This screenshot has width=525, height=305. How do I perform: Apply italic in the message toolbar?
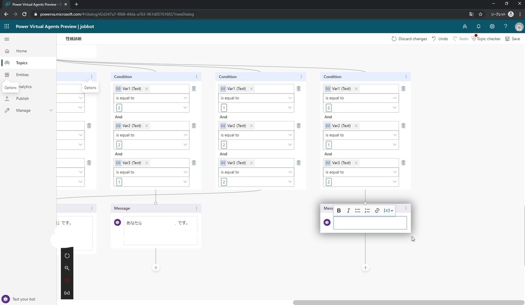pyautogui.click(x=348, y=211)
